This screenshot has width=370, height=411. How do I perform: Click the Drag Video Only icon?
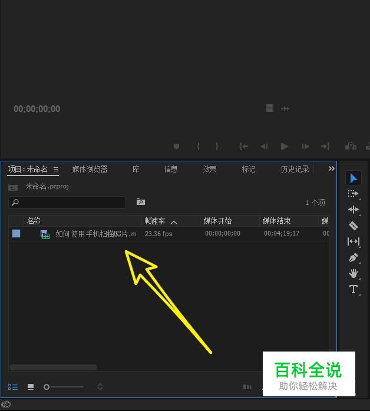[x=270, y=108]
